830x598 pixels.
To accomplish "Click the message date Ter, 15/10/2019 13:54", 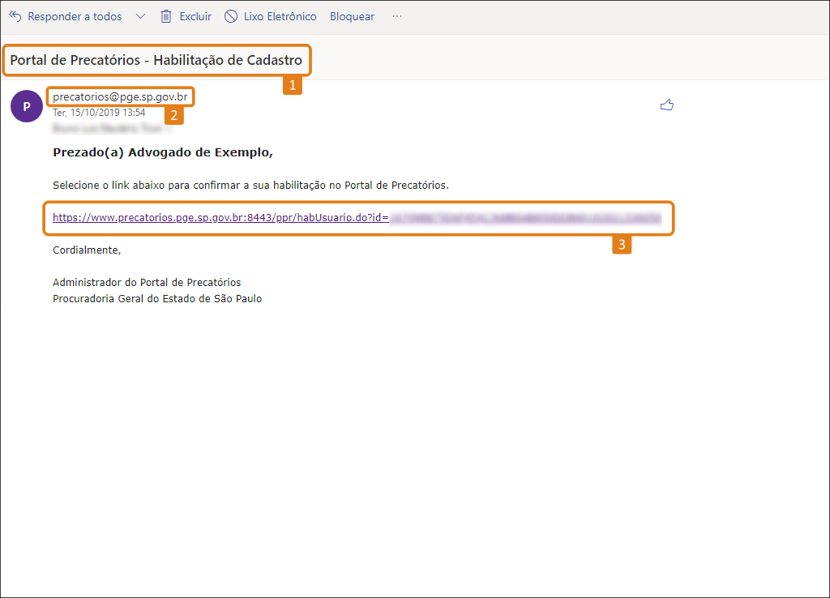I will (x=99, y=112).
